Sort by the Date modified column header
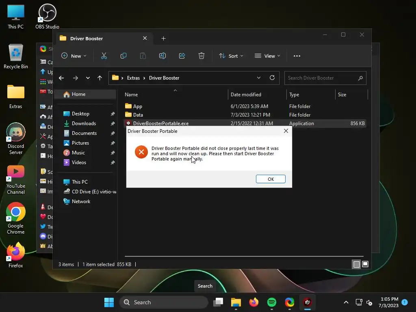 pos(257,94)
